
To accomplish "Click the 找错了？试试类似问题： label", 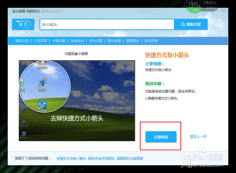I will (33, 158).
